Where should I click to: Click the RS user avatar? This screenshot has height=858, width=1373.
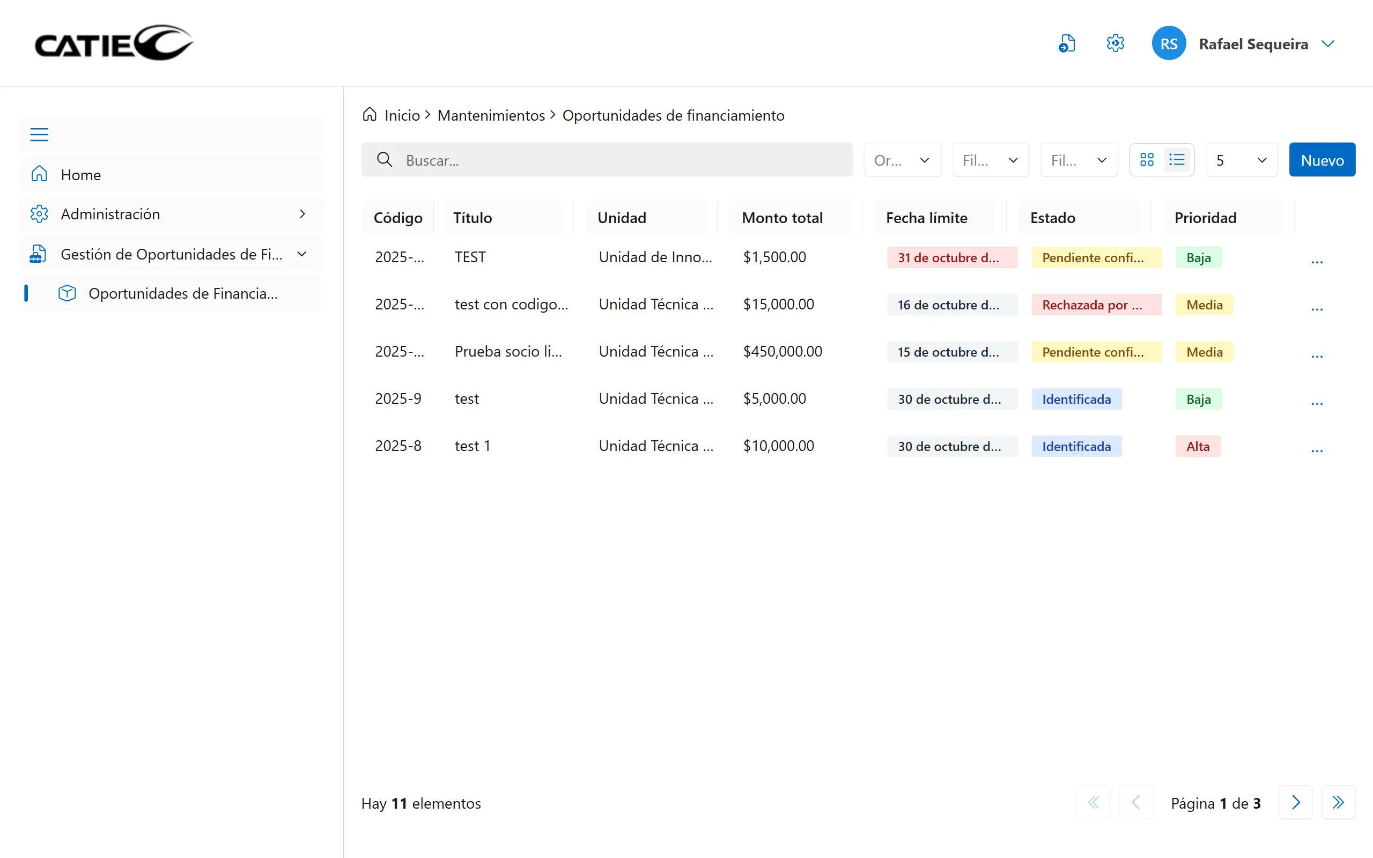[x=1169, y=43]
